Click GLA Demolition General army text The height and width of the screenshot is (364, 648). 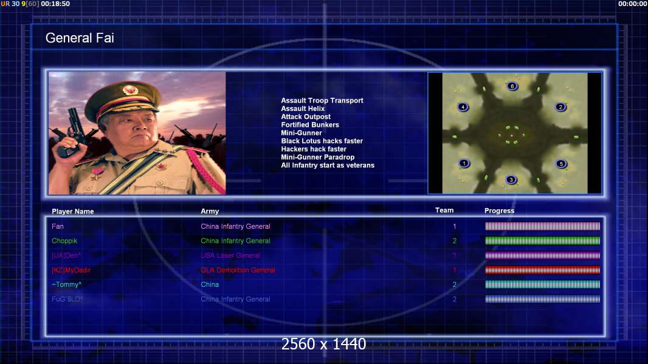(x=238, y=270)
